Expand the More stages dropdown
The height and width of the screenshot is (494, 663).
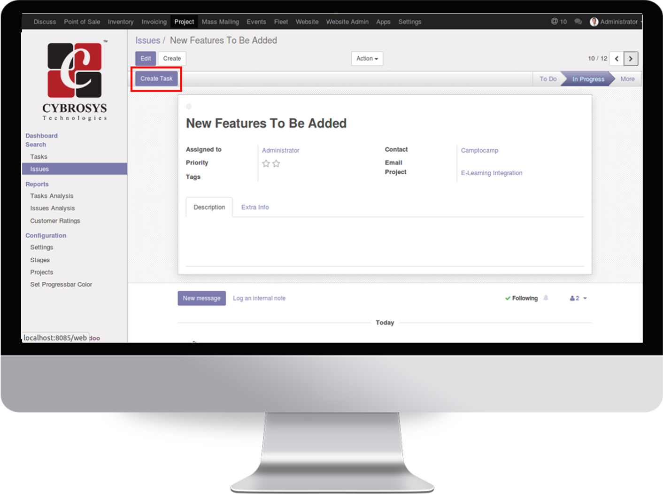coord(627,79)
